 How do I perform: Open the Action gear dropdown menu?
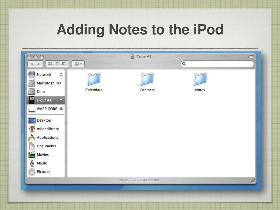(78, 64)
